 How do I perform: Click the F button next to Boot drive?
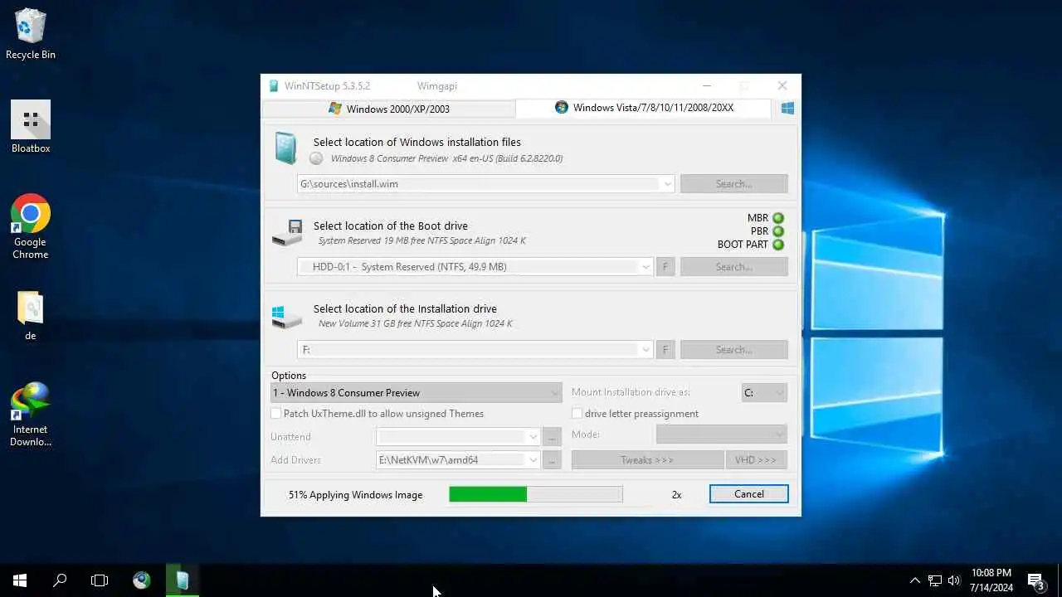(665, 267)
